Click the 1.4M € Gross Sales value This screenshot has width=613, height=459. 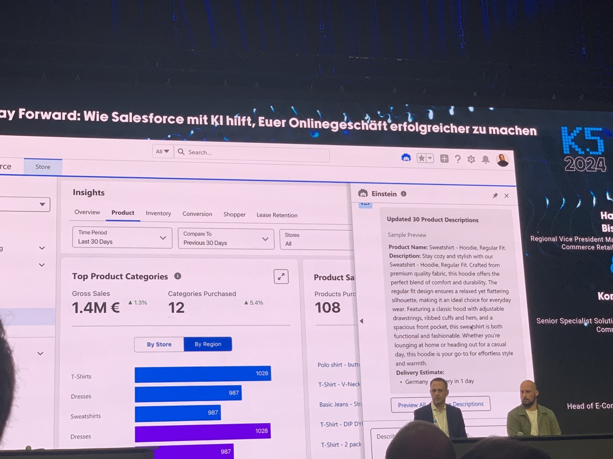tap(96, 308)
